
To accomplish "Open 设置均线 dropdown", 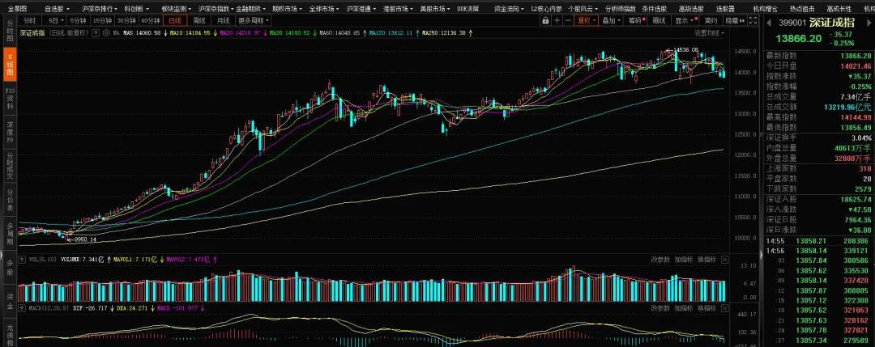I will (710, 33).
